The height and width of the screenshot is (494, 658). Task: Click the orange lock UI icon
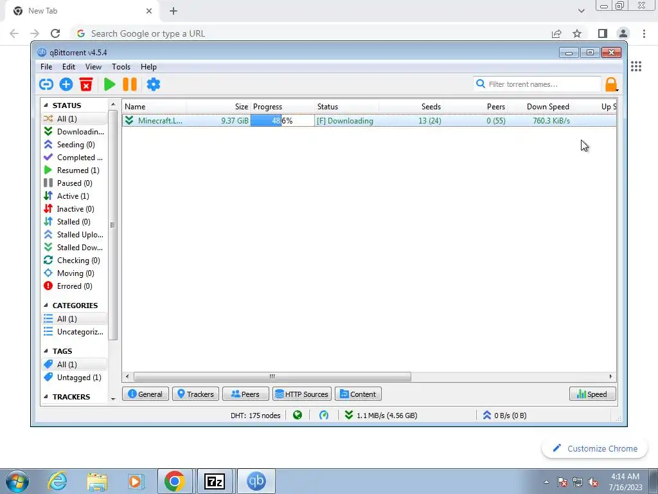[x=612, y=84]
